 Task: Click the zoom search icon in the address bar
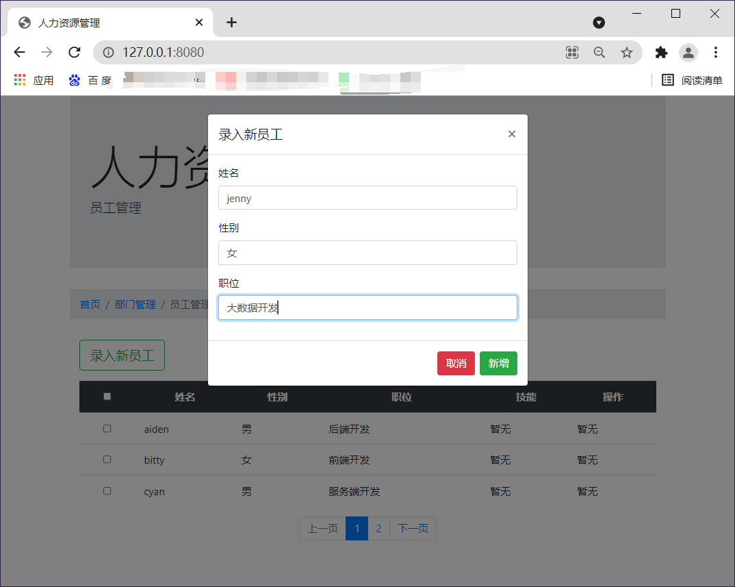pyautogui.click(x=599, y=52)
